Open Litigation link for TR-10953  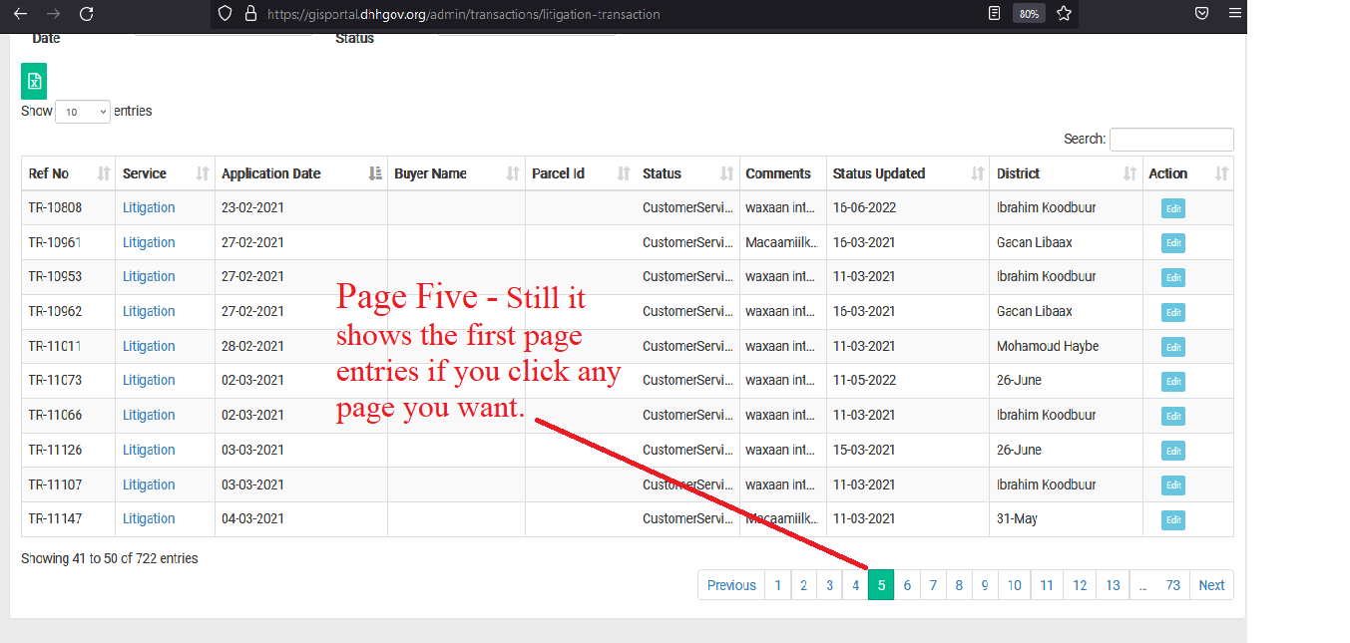point(149,276)
